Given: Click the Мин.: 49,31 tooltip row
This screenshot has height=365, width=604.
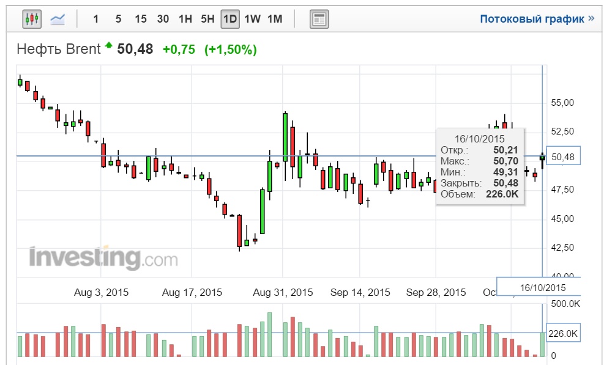Looking at the screenshot, I should (x=480, y=172).
